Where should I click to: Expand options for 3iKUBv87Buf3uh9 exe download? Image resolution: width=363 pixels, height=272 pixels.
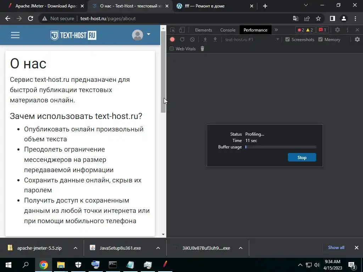241,248
